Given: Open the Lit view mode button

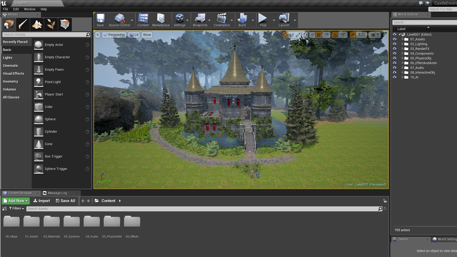Looking at the screenshot, I should 134,35.
